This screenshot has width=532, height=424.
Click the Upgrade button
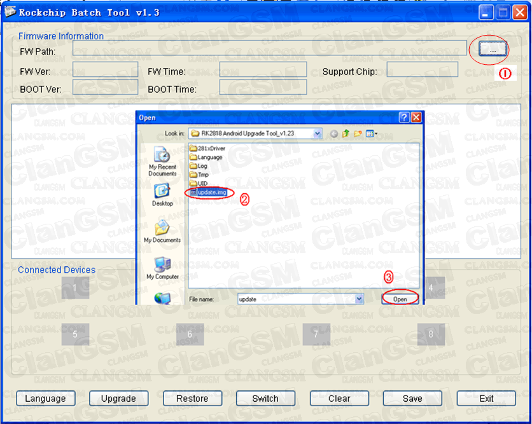[x=118, y=398]
